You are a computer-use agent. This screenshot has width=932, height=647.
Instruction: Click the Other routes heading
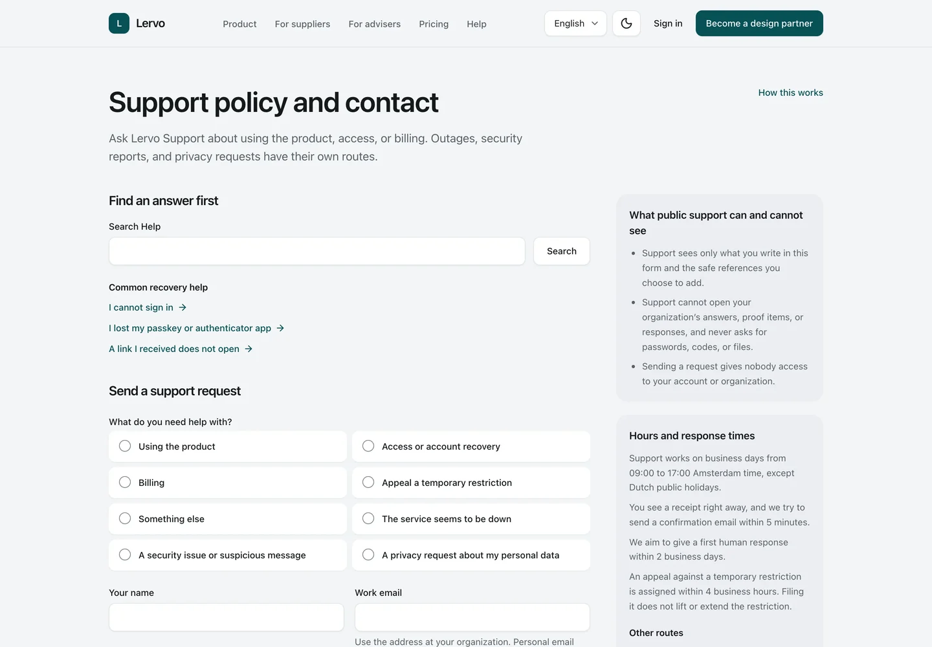[656, 633]
